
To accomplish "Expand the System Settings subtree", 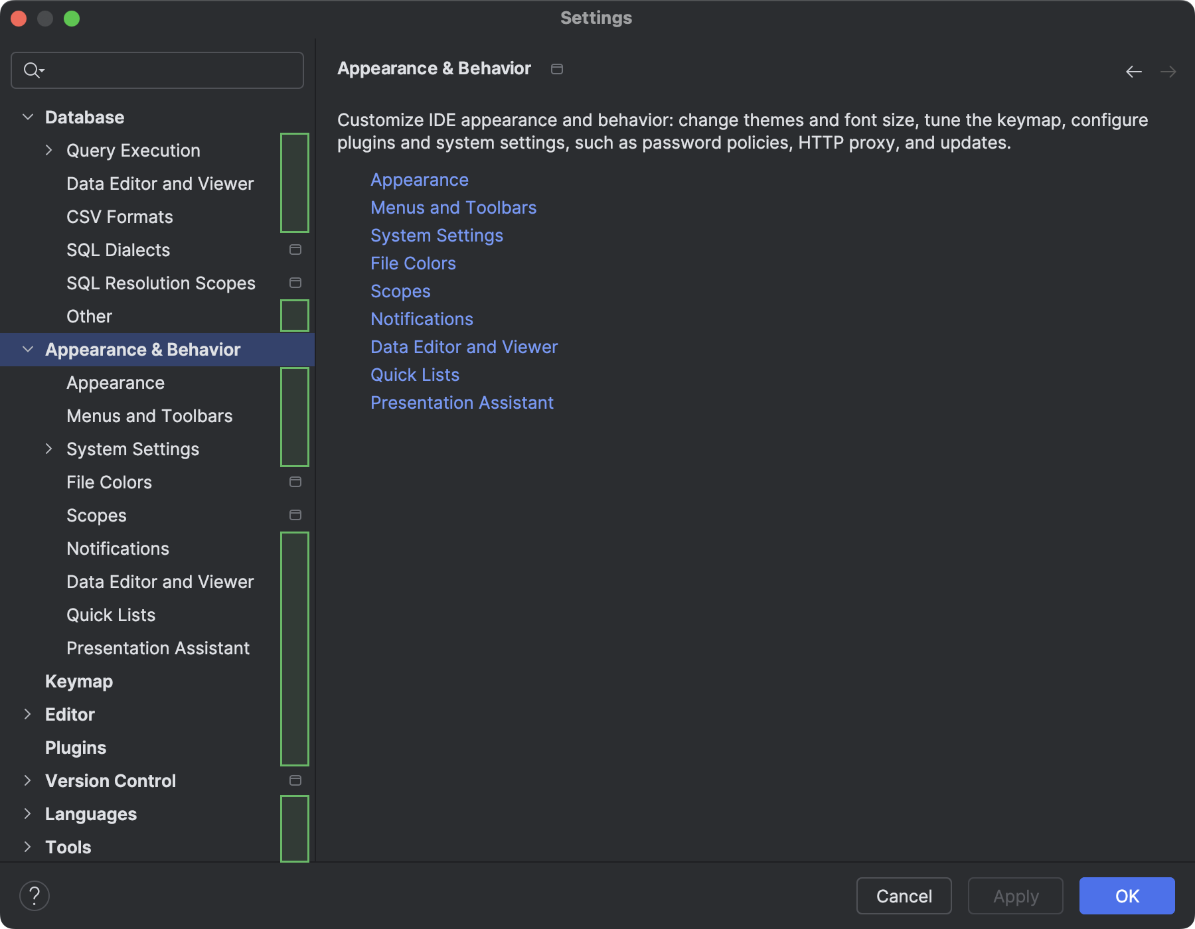I will [x=48, y=449].
